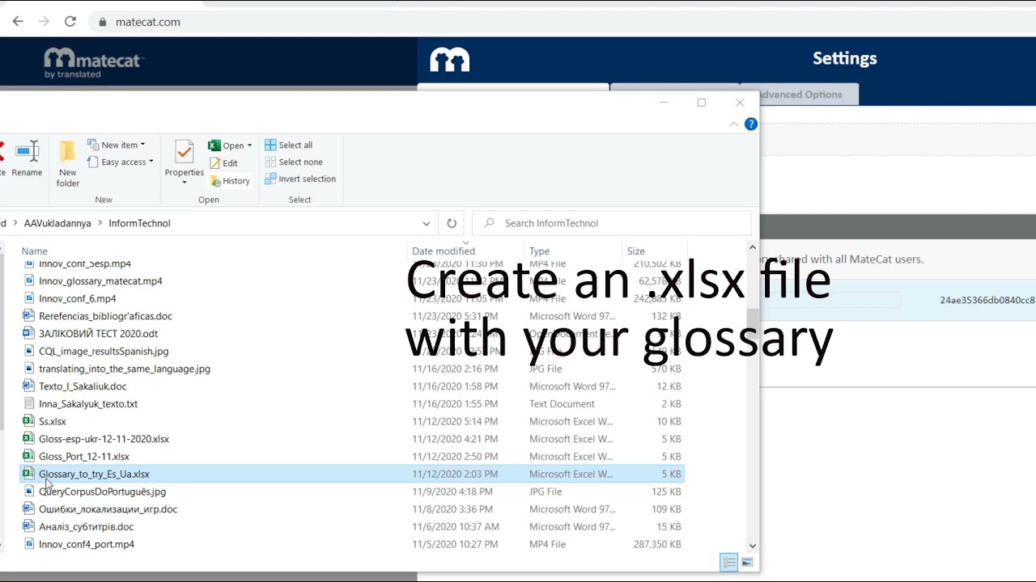
Task: Sort by the Type column header
Action: 539,251
